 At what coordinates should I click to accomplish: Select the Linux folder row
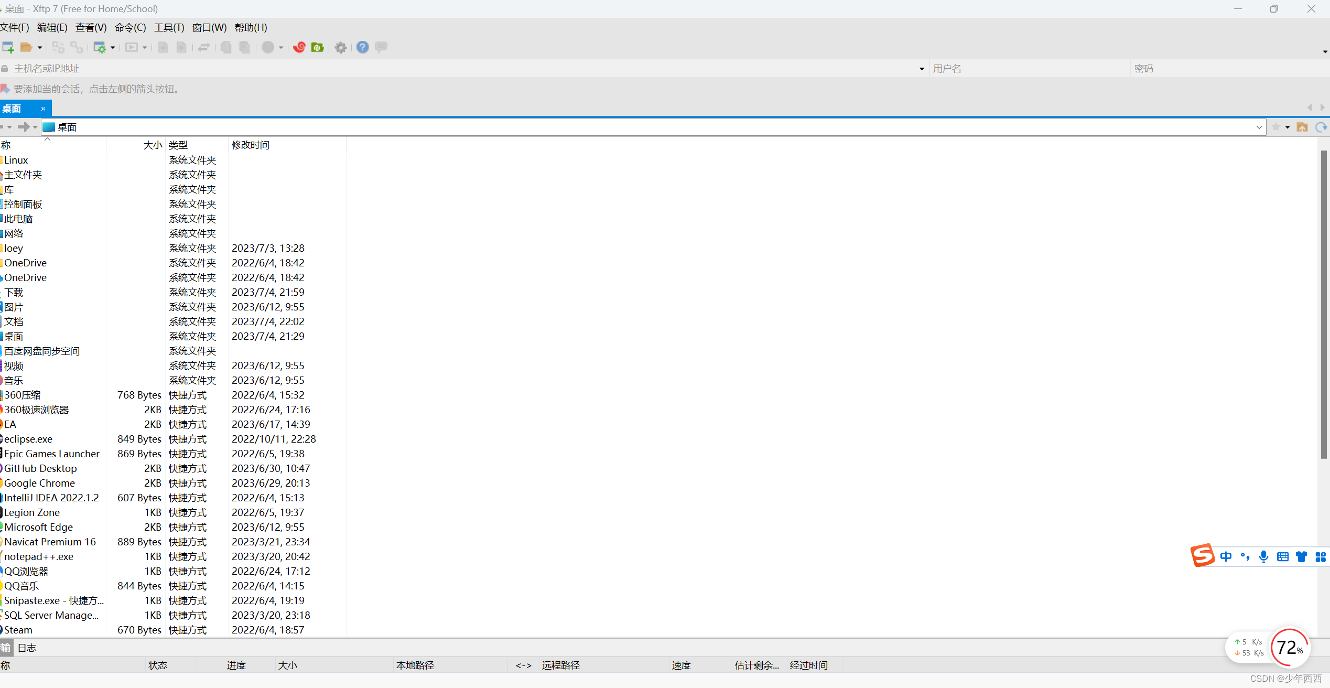[x=172, y=160]
